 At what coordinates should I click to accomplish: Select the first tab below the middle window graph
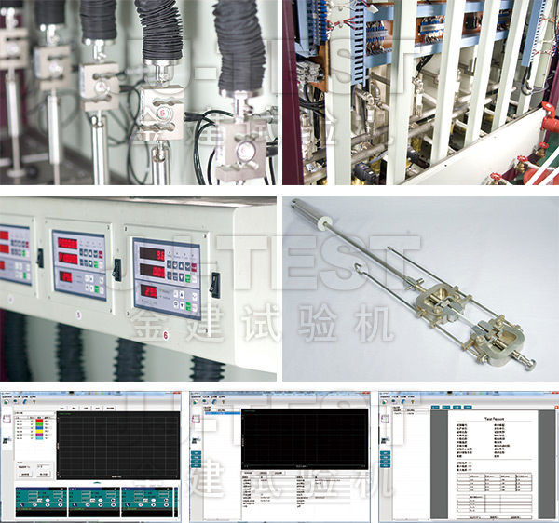click(x=250, y=471)
